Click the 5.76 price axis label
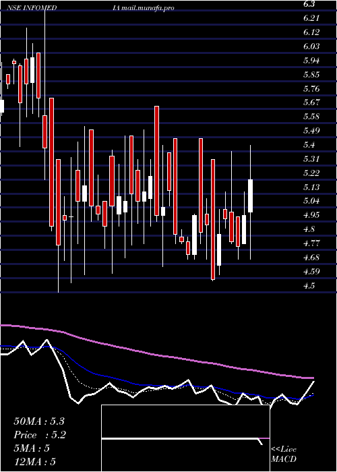The width and height of the screenshot is (337, 472). pyautogui.click(x=311, y=89)
